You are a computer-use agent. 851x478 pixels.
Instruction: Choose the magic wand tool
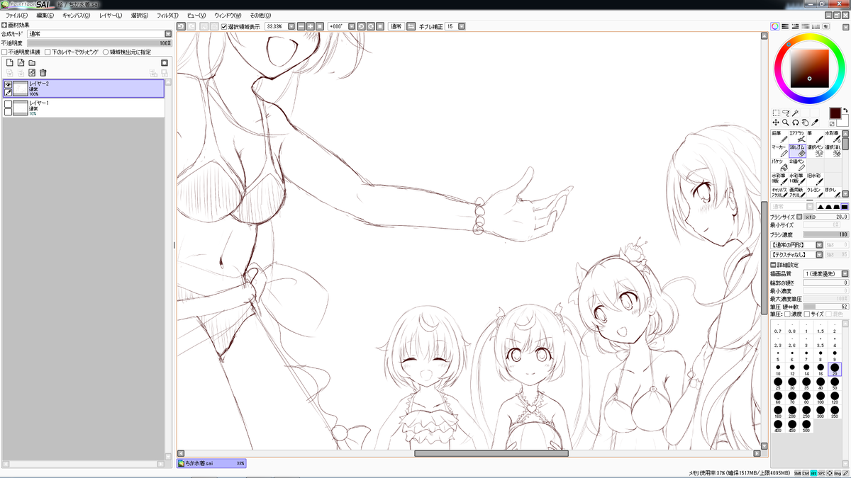[x=796, y=113]
